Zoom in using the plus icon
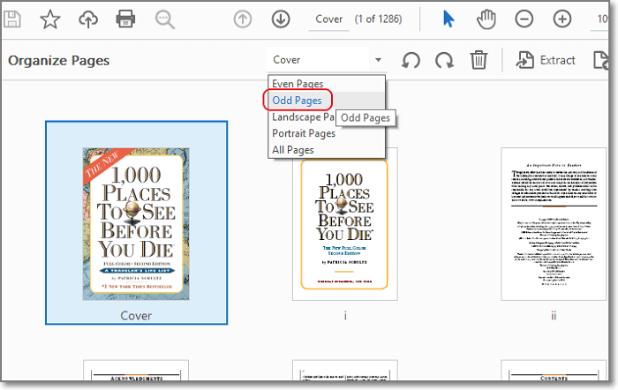 pyautogui.click(x=561, y=19)
